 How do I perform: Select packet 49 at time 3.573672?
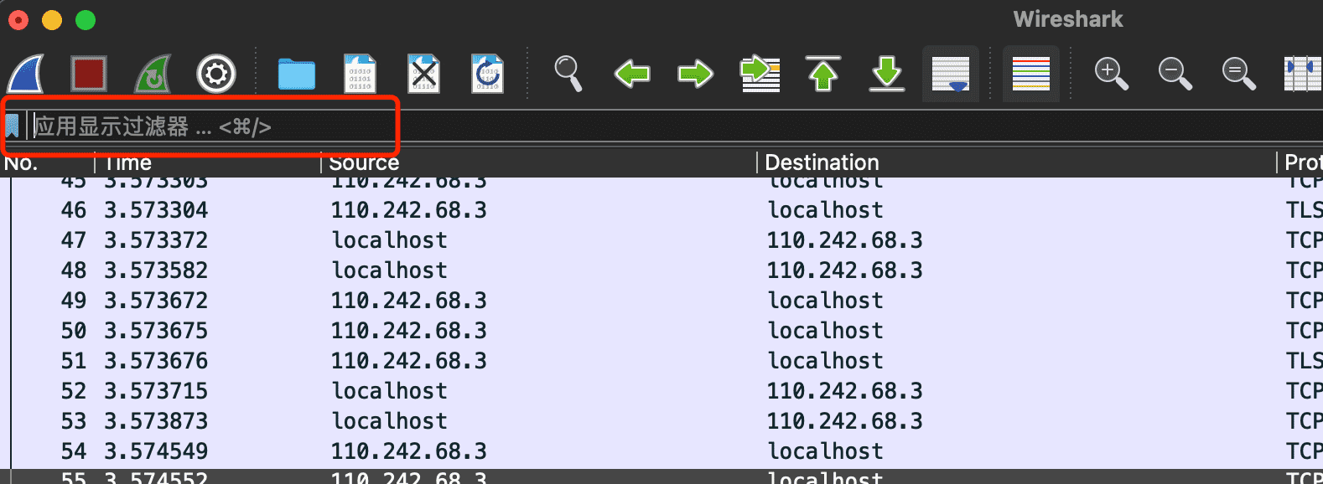(x=661, y=301)
